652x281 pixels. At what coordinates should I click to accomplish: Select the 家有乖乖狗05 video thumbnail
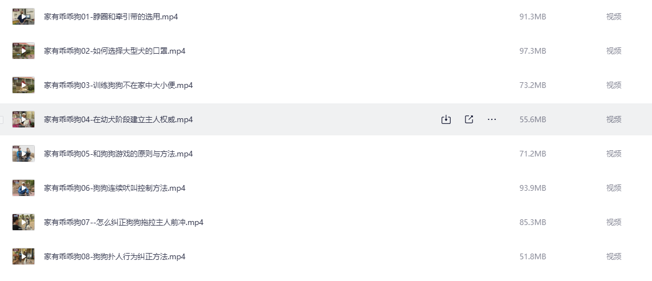(23, 154)
